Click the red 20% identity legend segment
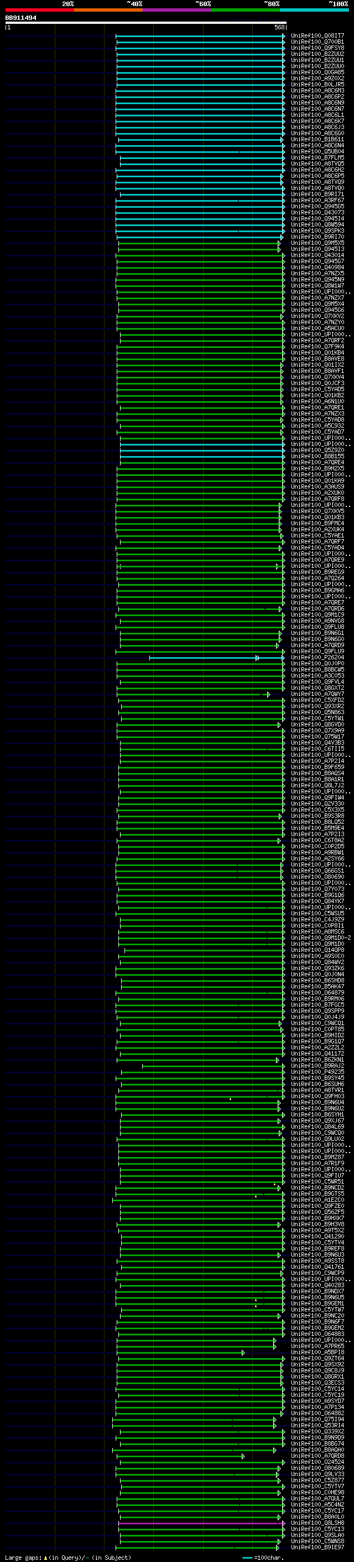The image size is (354, 1562). [39, 10]
